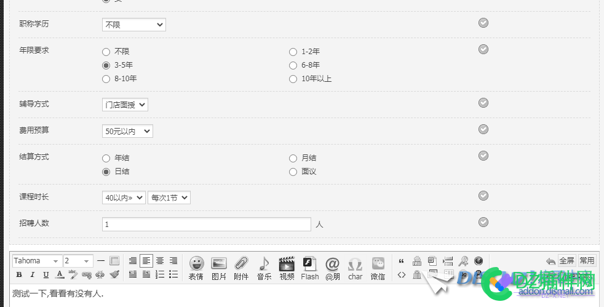Open the 职称学历 dropdown showing 不限
The width and height of the screenshot is (604, 307).
pyautogui.click(x=134, y=25)
